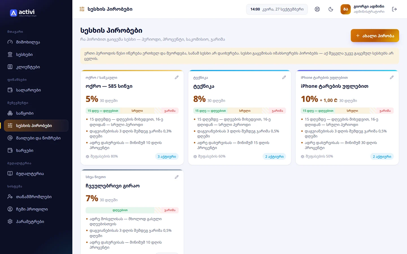Open თანამშრომლები from the sidebar

36,197
